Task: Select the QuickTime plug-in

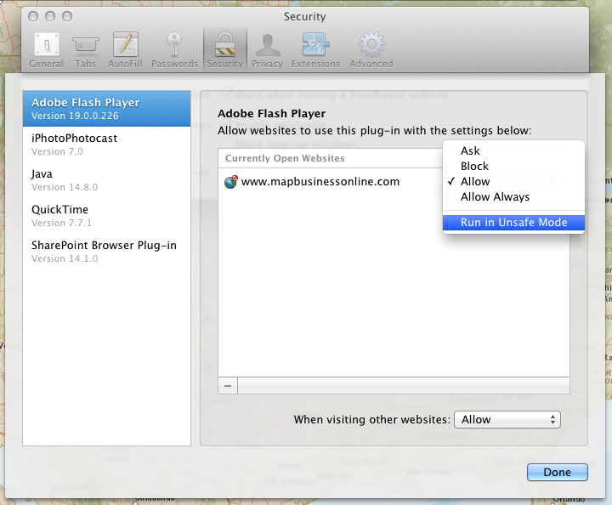Action: tap(106, 216)
